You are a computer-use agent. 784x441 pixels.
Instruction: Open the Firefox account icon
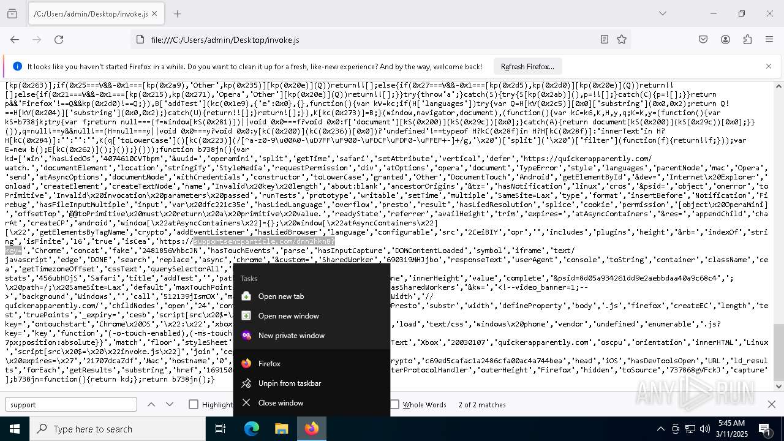(725, 40)
